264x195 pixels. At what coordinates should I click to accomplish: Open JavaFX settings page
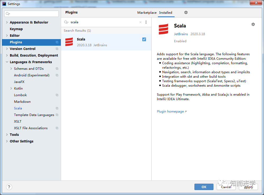pyautogui.click(x=19, y=82)
